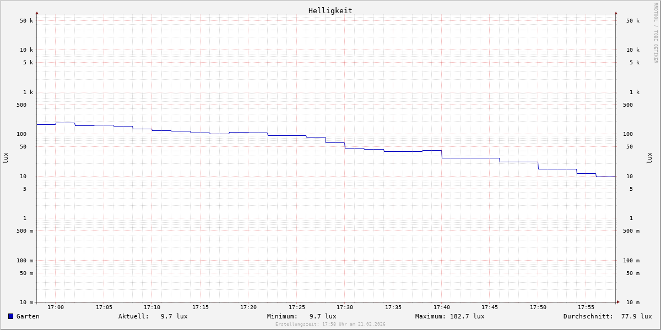Click the '10 k' label on left axis
The height and width of the screenshot is (330, 661).
tap(26, 50)
